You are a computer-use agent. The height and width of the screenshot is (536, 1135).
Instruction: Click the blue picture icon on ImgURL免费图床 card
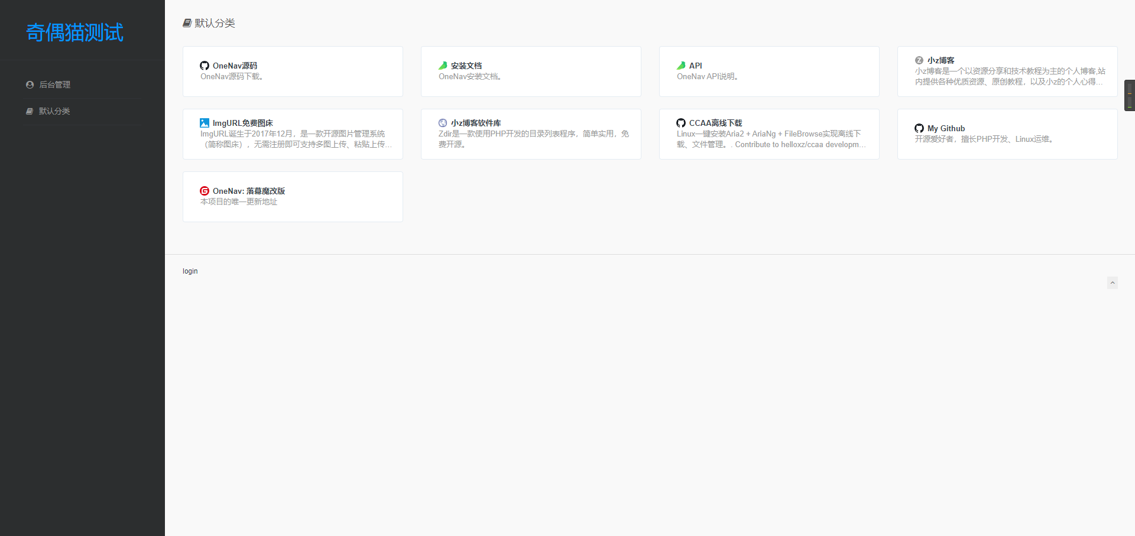tap(205, 123)
